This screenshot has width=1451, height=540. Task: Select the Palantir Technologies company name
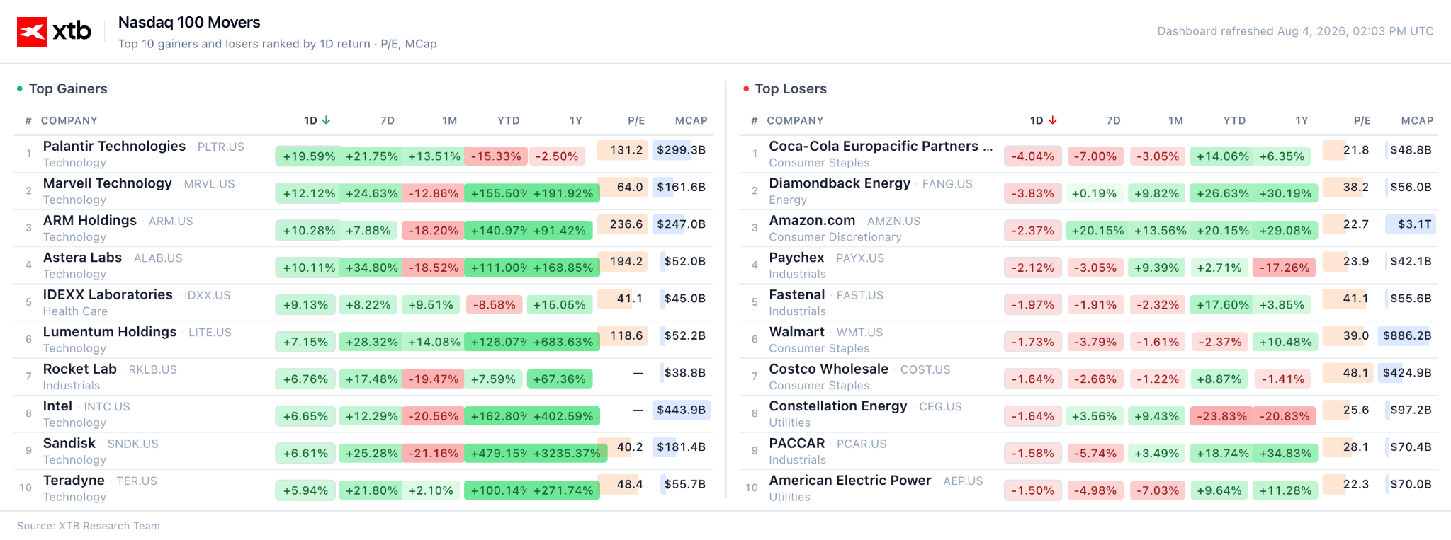pos(114,147)
